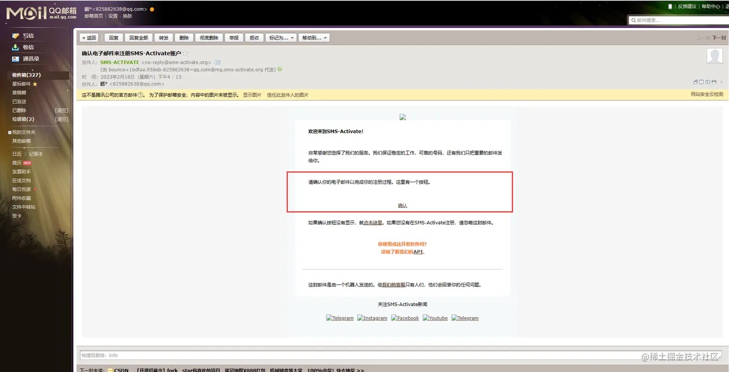Click 设置 settings link in header
729x372 pixels.
[x=113, y=16]
